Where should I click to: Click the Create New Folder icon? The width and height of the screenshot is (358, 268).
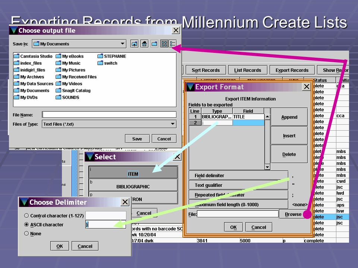(154, 44)
